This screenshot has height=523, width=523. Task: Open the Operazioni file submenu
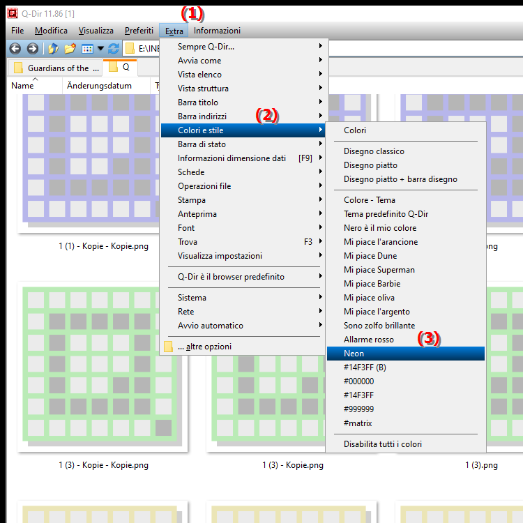point(243,186)
